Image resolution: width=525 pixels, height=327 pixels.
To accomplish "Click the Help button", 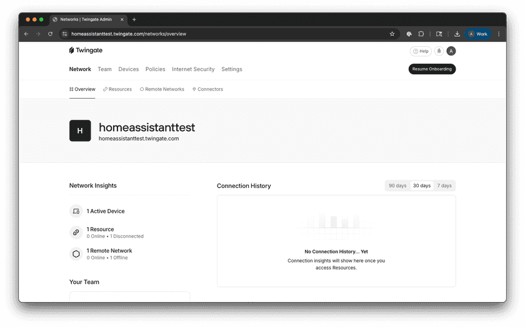I will 421,51.
